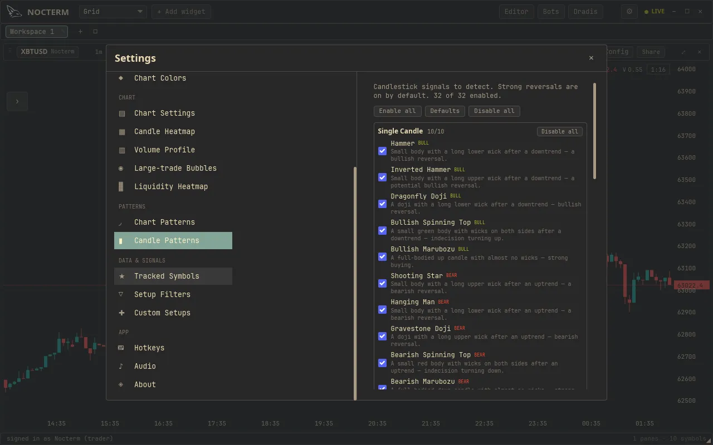The image size is (713, 445).
Task: Uncheck the Hammer pattern checkbox
Action: pyautogui.click(x=382, y=151)
